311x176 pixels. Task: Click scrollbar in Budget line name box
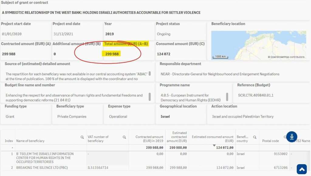pos(149,97)
